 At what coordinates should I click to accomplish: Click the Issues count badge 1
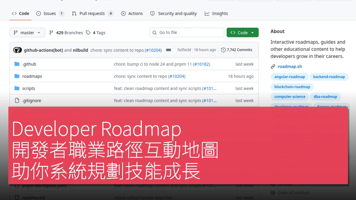point(61,13)
